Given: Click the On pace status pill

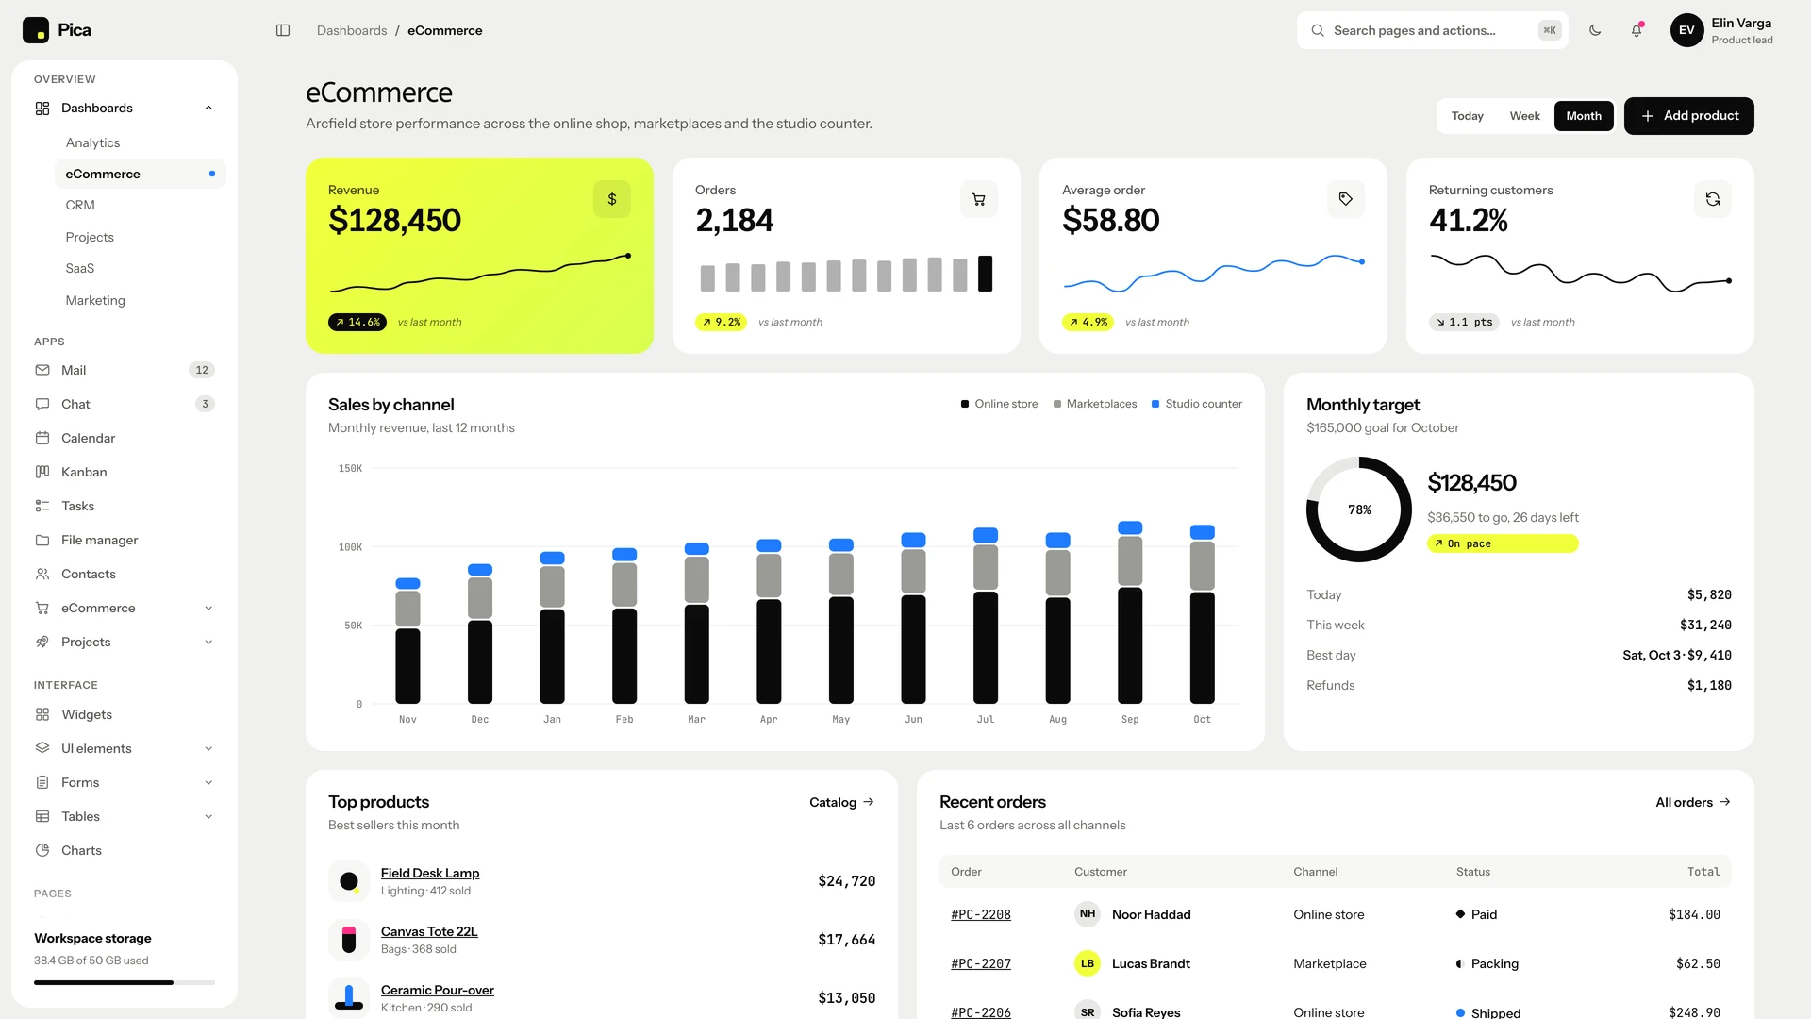Looking at the screenshot, I should click(1503, 543).
